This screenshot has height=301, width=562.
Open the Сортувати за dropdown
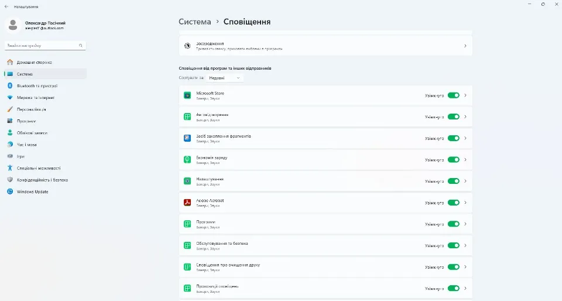[225, 78]
